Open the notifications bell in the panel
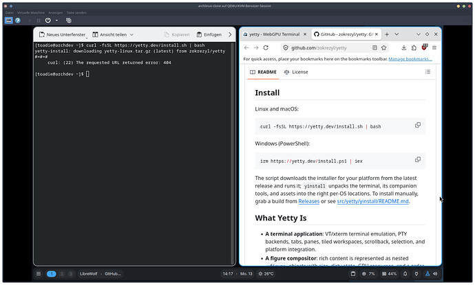This screenshot has height=285, width=475. click(x=405, y=274)
